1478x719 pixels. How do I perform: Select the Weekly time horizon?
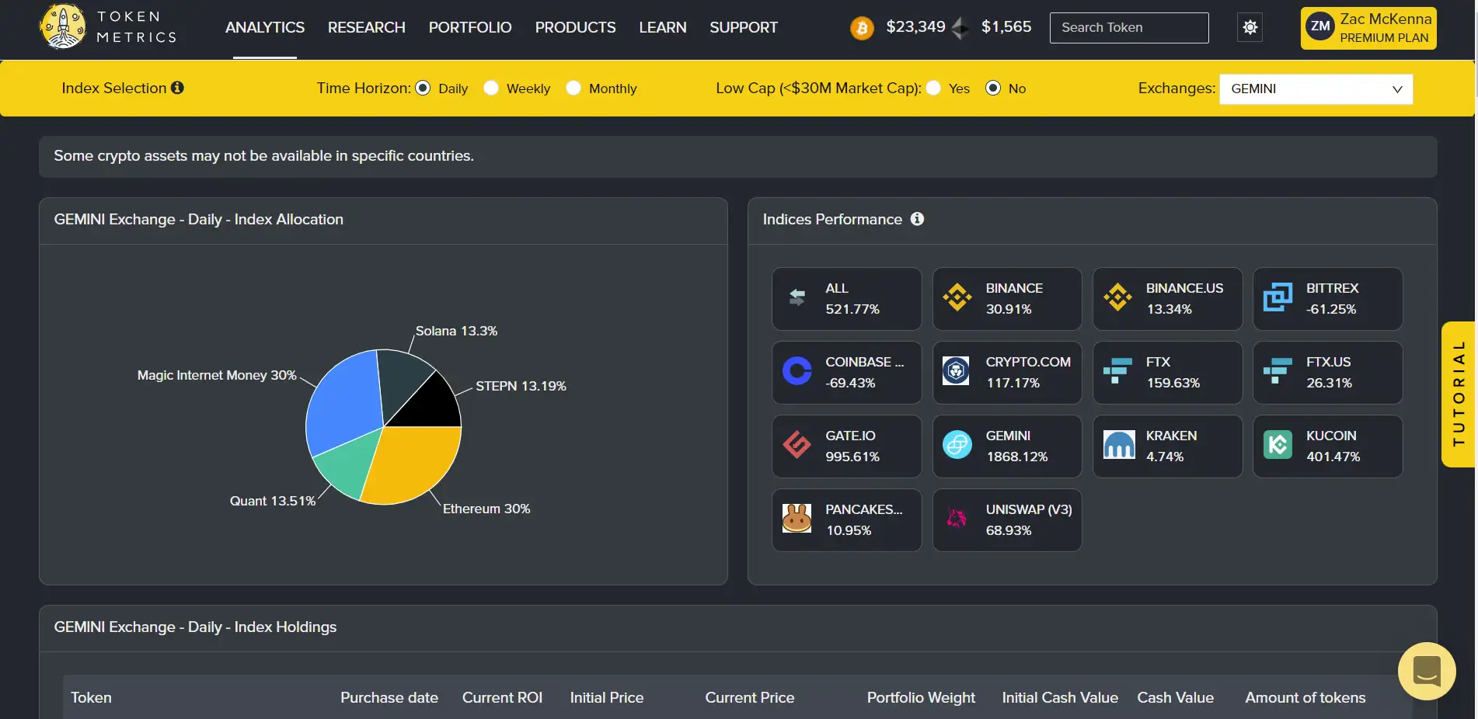(491, 89)
